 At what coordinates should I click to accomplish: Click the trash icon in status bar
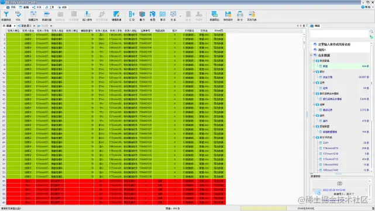pos(373,209)
